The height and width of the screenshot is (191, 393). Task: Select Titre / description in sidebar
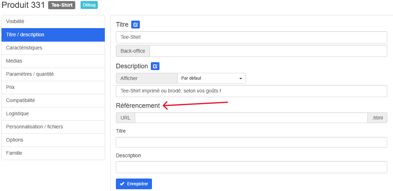(x=53, y=35)
